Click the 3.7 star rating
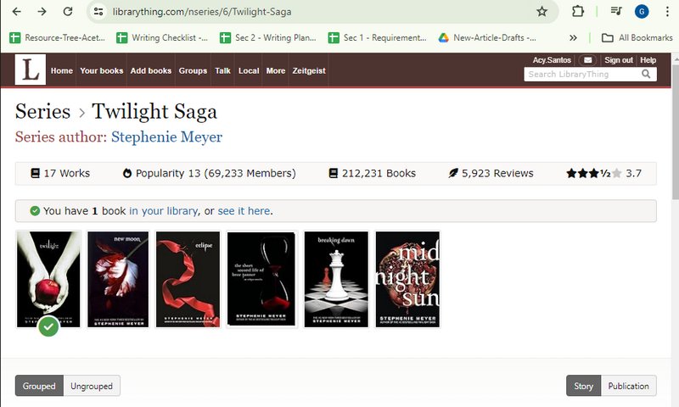 [603, 174]
